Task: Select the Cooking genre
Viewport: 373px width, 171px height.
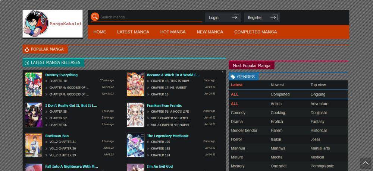Action: (x=278, y=113)
